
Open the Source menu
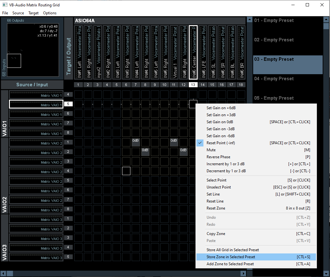point(18,13)
